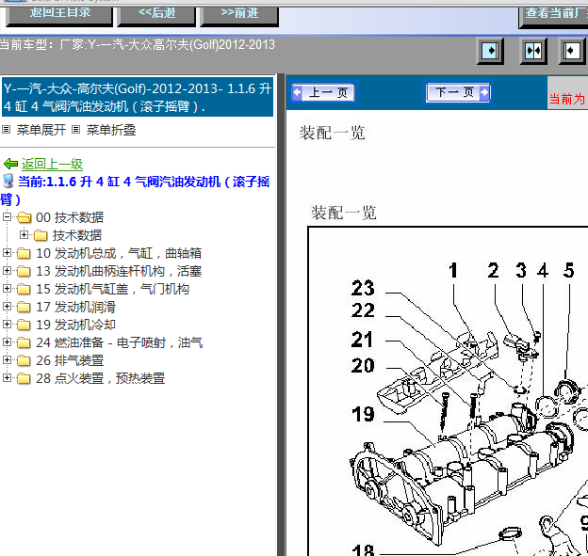The width and height of the screenshot is (588, 556).
Task: Expand the 技术数据 sub-node
Action: (24, 235)
